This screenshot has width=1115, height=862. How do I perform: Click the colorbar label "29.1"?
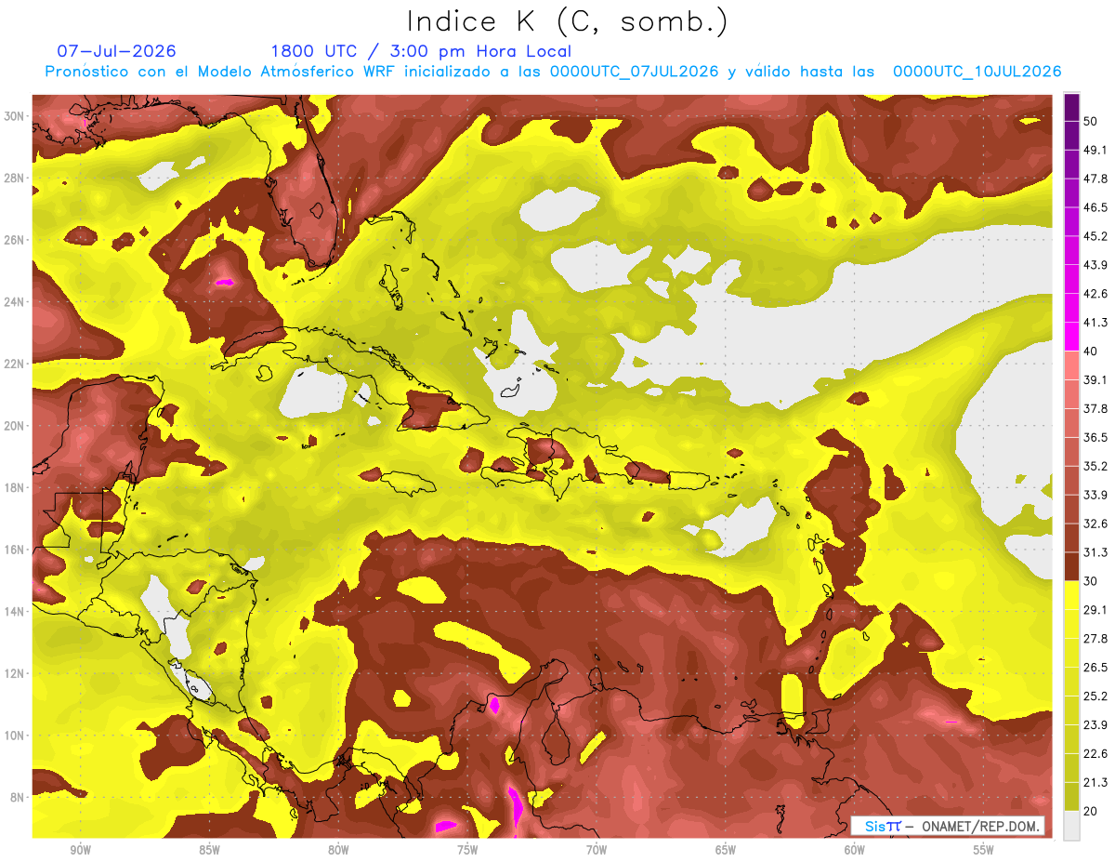(x=1095, y=610)
